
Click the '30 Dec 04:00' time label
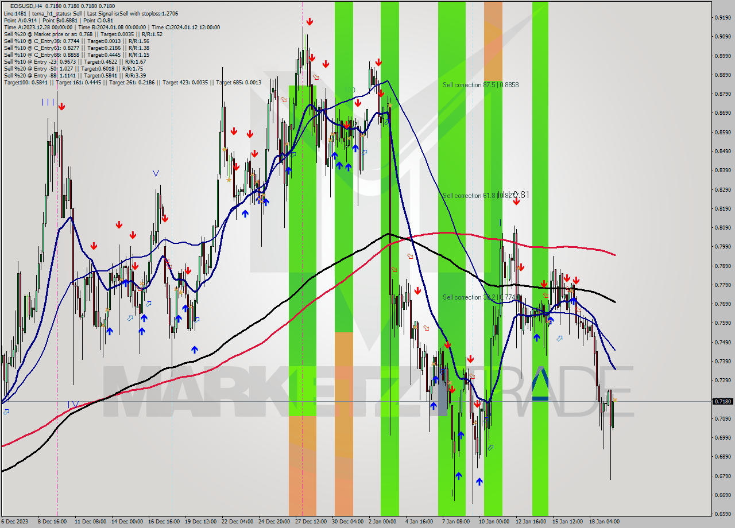pos(347,522)
